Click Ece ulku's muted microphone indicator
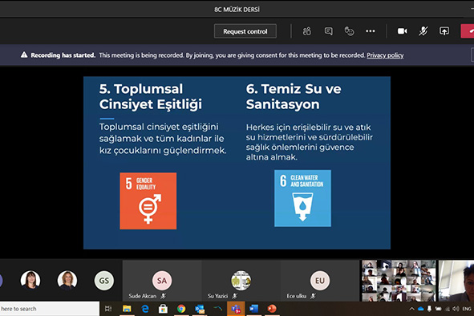The image size is (474, 316). (313, 296)
